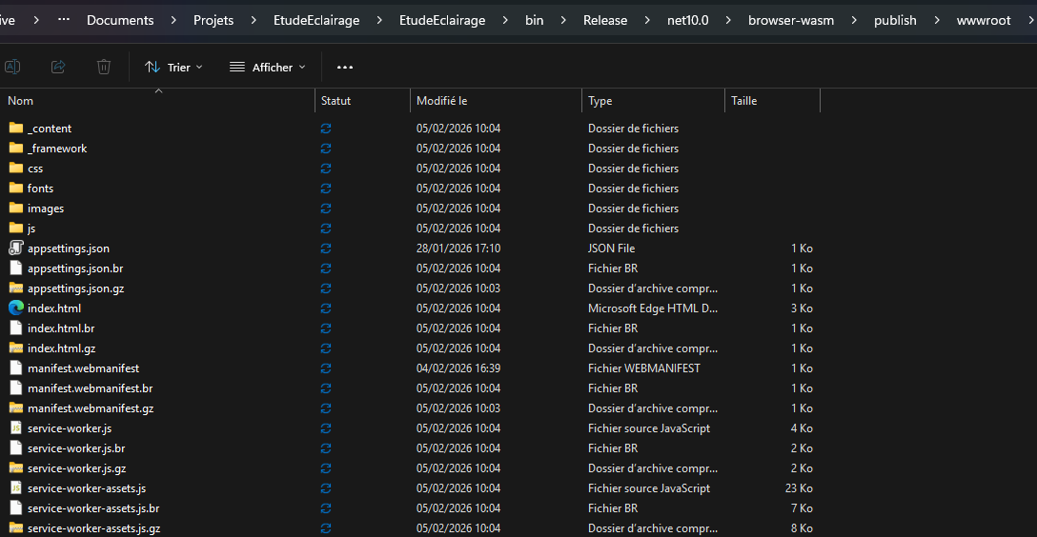The height and width of the screenshot is (537, 1037).
Task: Sort by the Taille column header
Action: [744, 100]
